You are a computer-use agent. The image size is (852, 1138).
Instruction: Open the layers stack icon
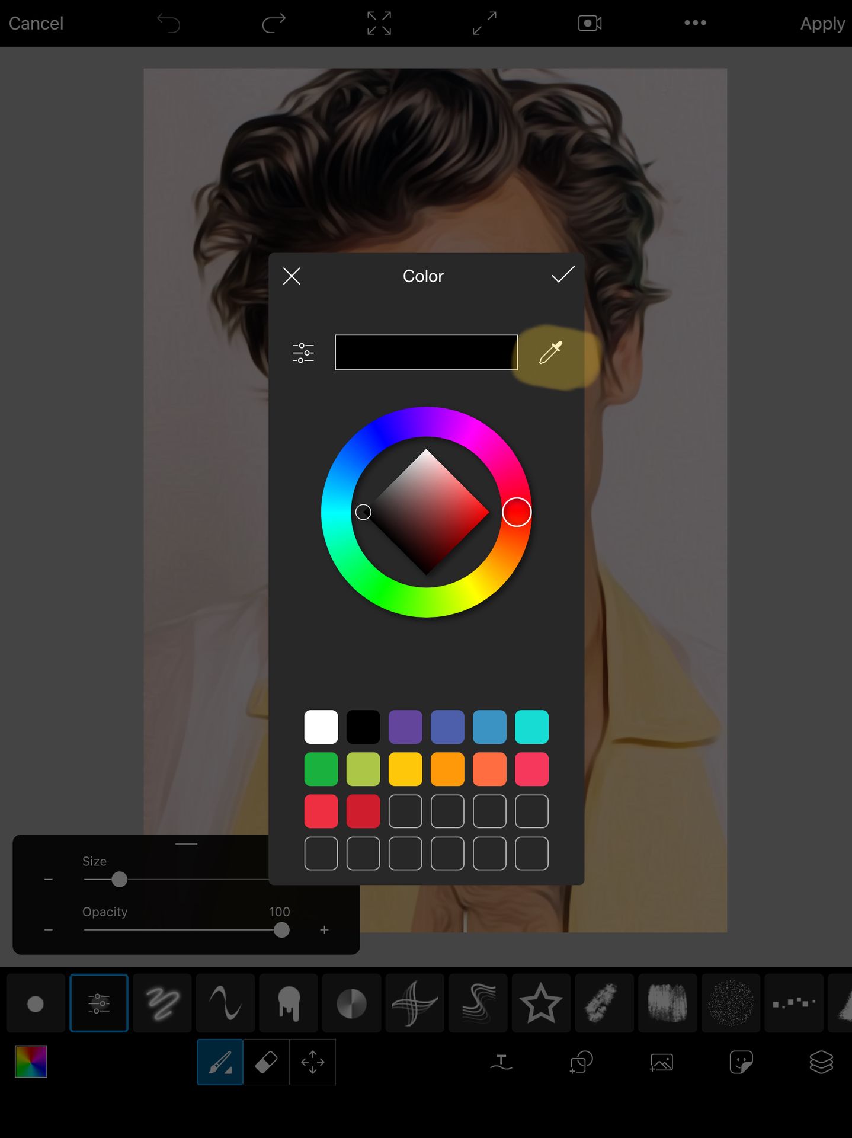pyautogui.click(x=821, y=1062)
